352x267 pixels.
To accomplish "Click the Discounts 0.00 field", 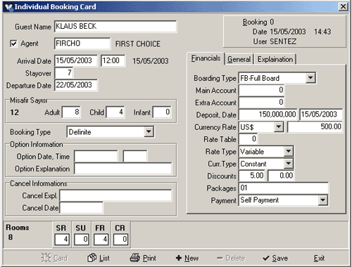I will click(x=282, y=176).
